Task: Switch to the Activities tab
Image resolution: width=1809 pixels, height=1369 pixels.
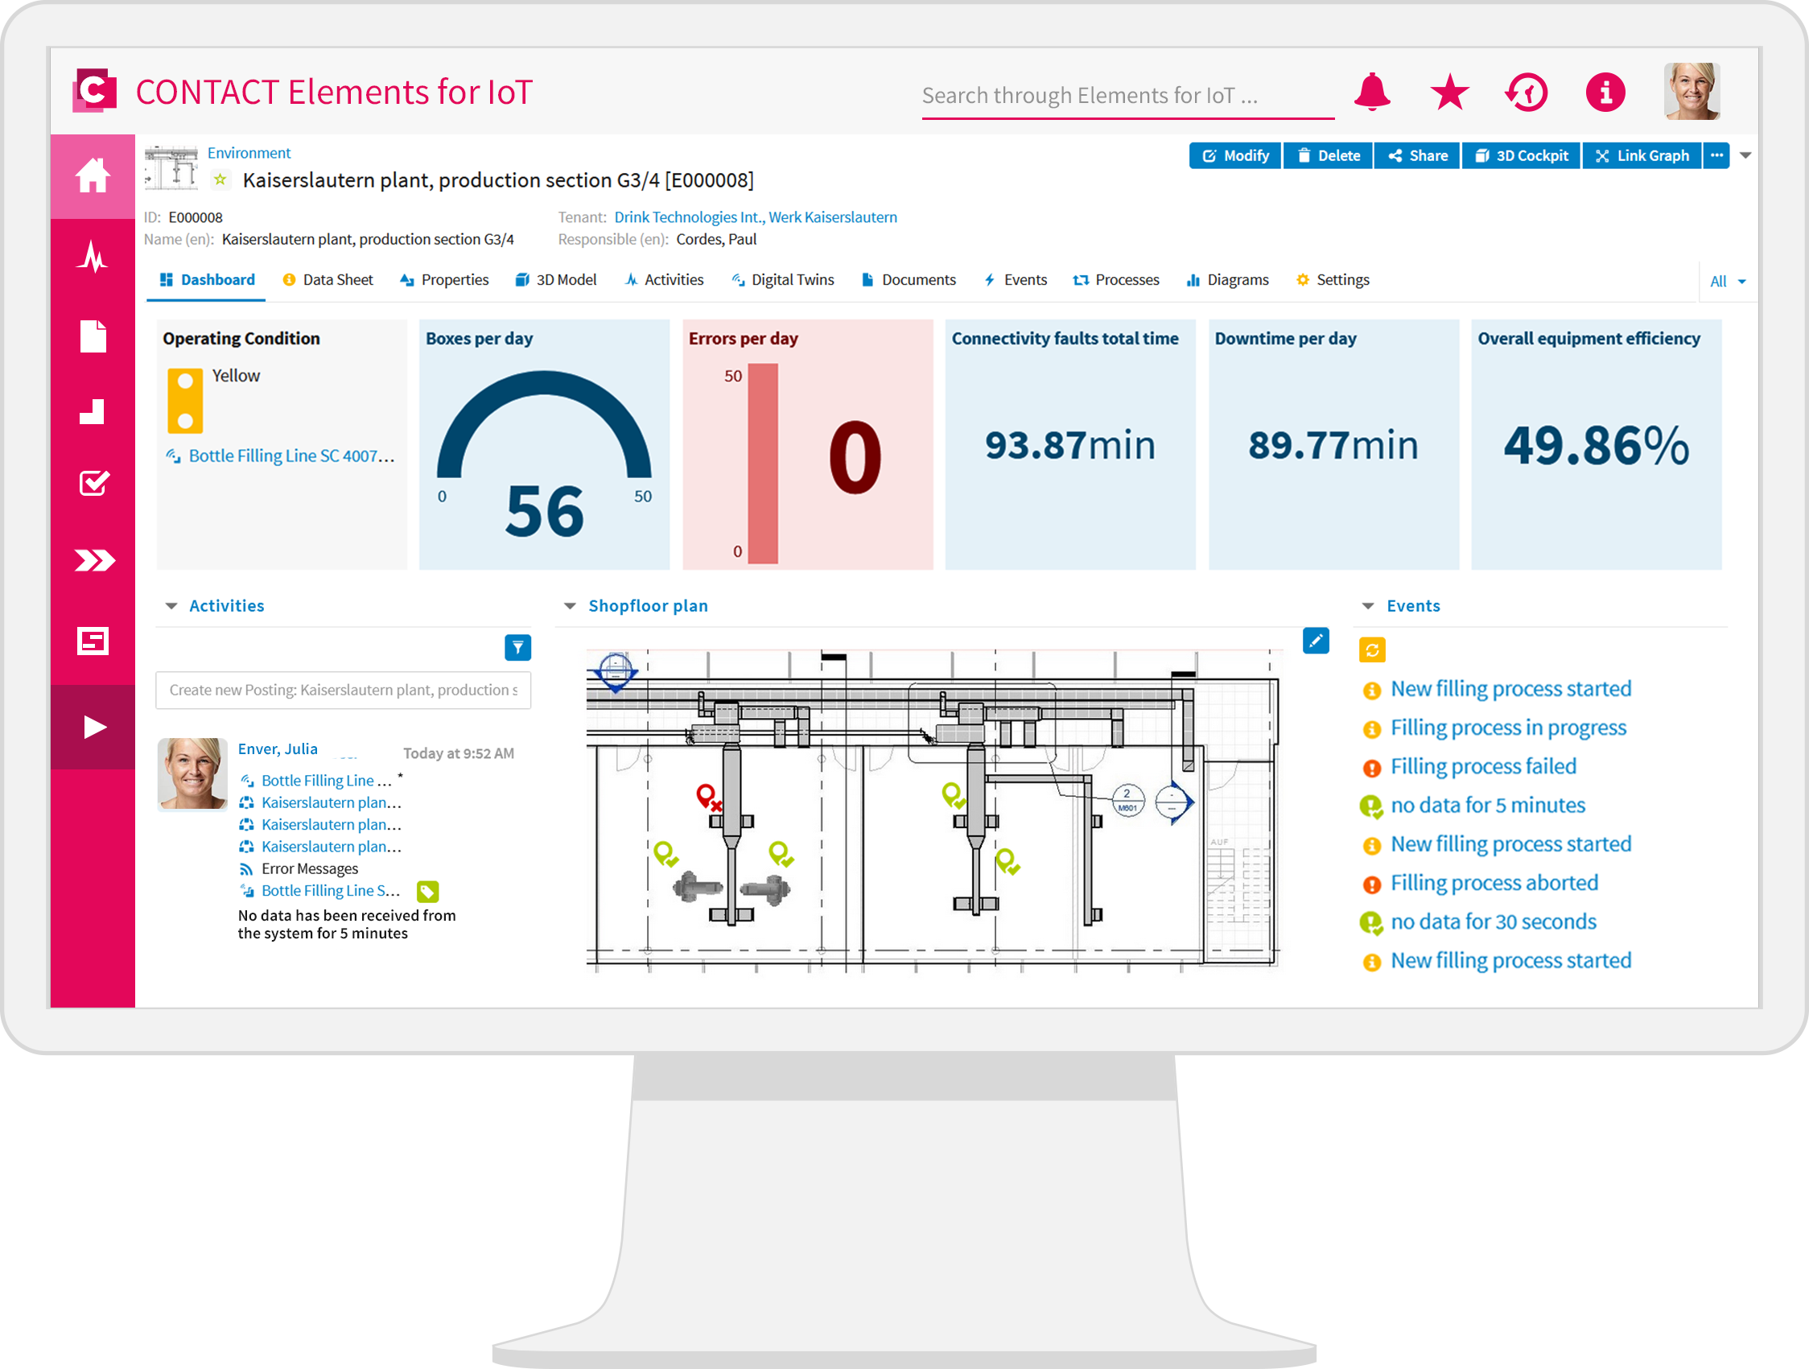Action: click(663, 280)
